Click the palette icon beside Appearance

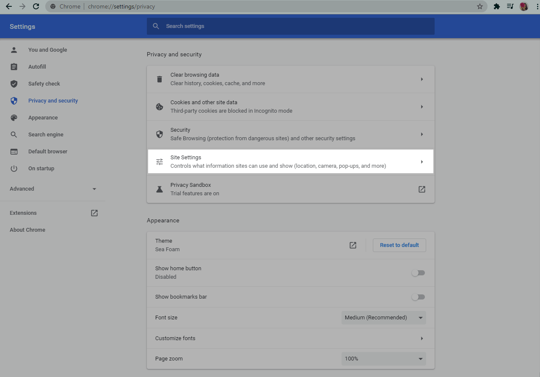click(x=14, y=118)
